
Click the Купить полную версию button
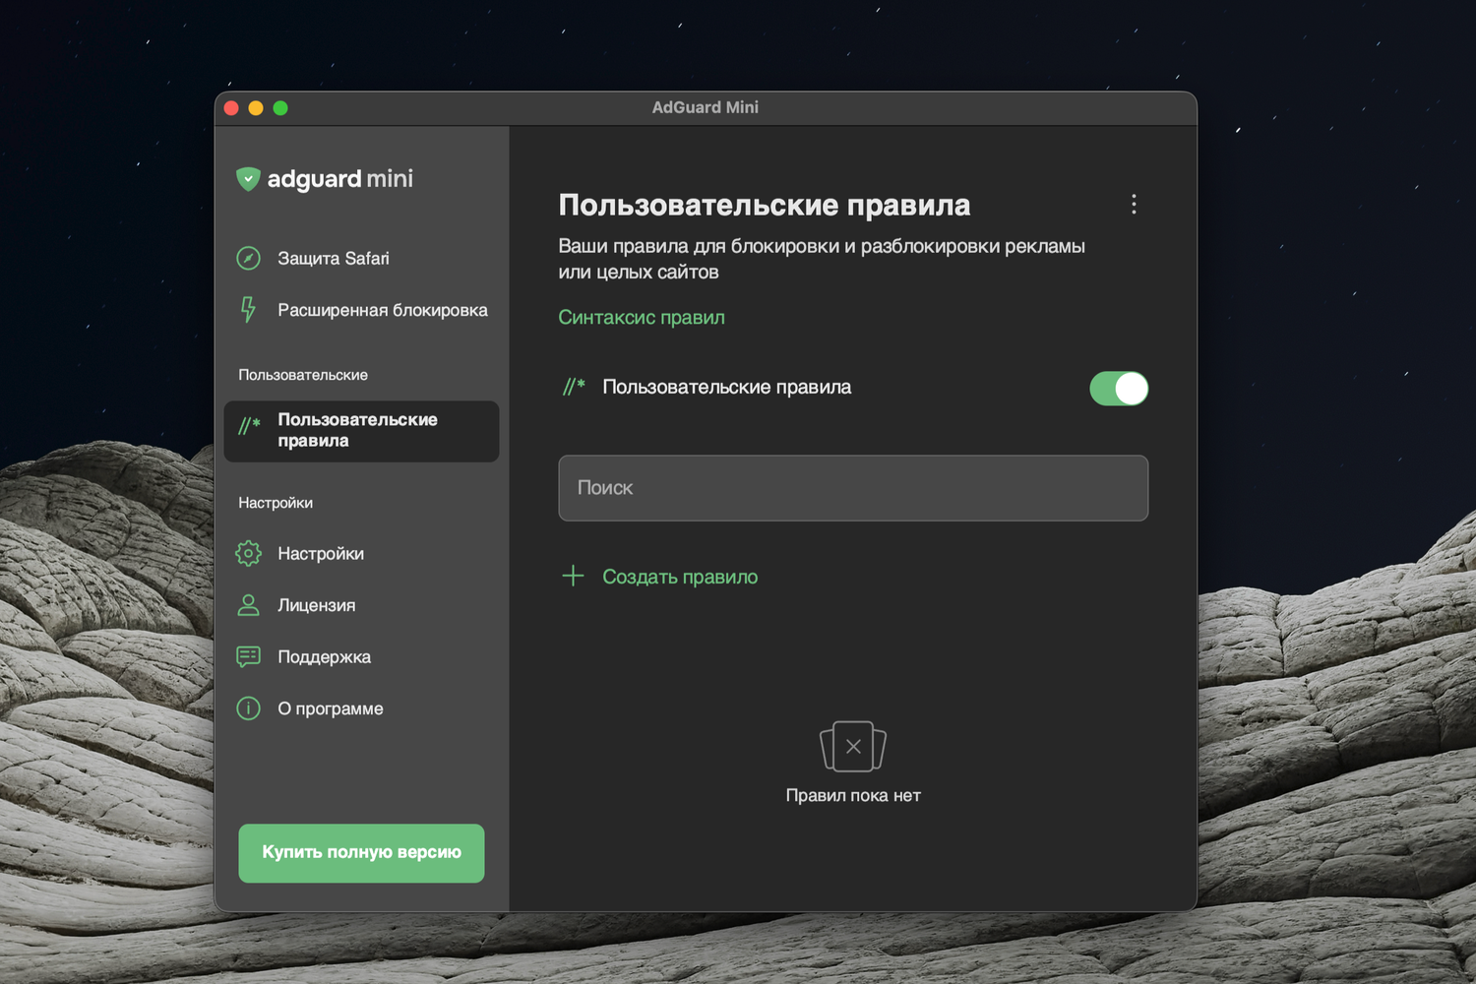[361, 853]
